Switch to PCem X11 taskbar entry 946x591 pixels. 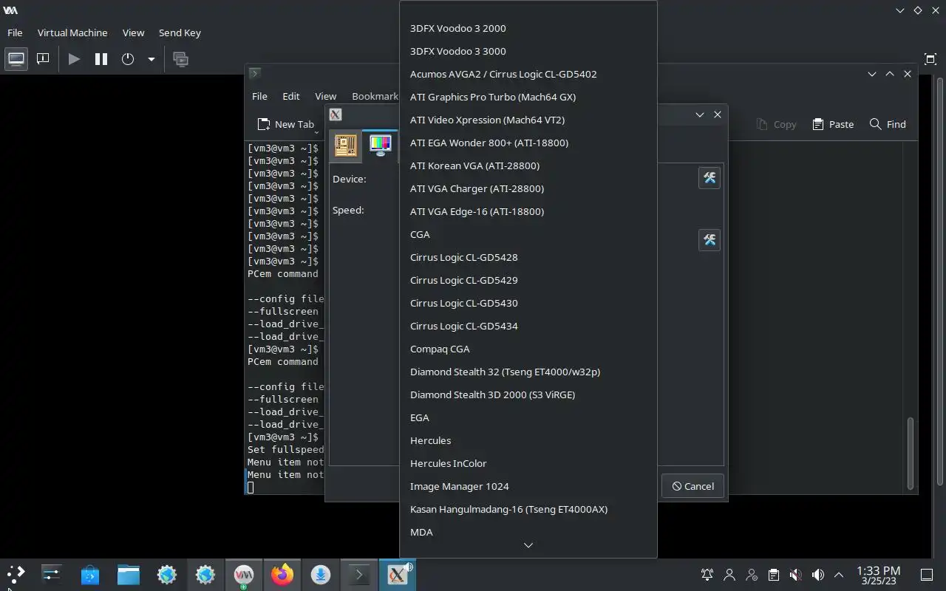(398, 575)
